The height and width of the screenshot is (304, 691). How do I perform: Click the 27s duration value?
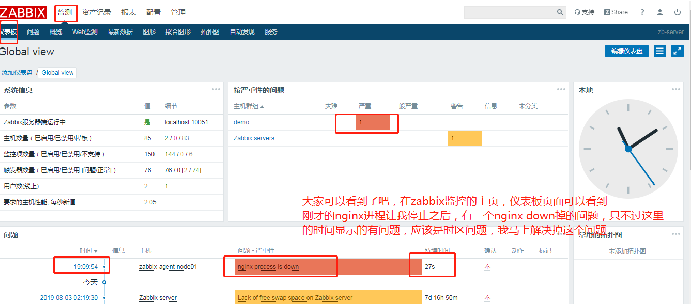click(x=429, y=267)
